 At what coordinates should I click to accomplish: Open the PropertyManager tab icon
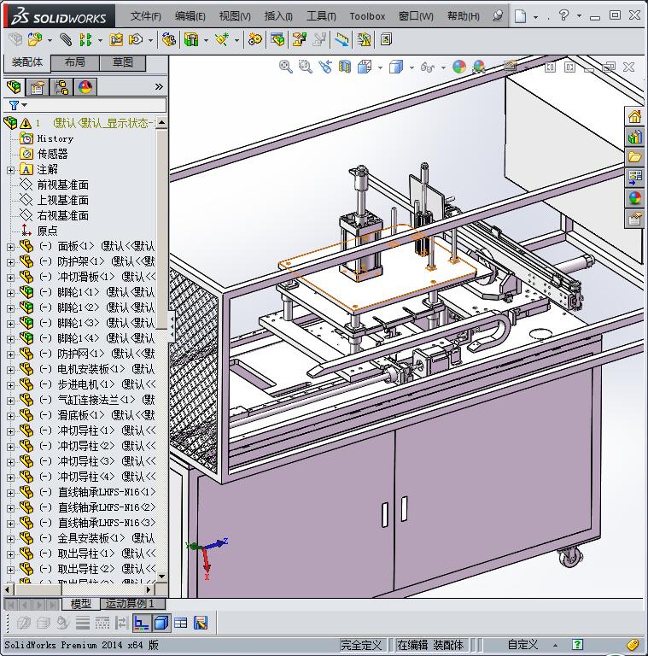click(x=38, y=87)
